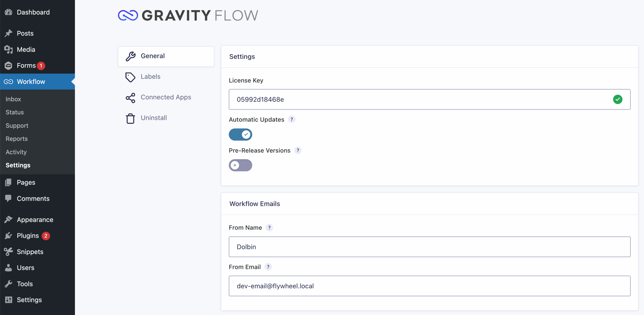The width and height of the screenshot is (644, 315).
Task: Click the green license valid checkmark
Action: coord(618,99)
